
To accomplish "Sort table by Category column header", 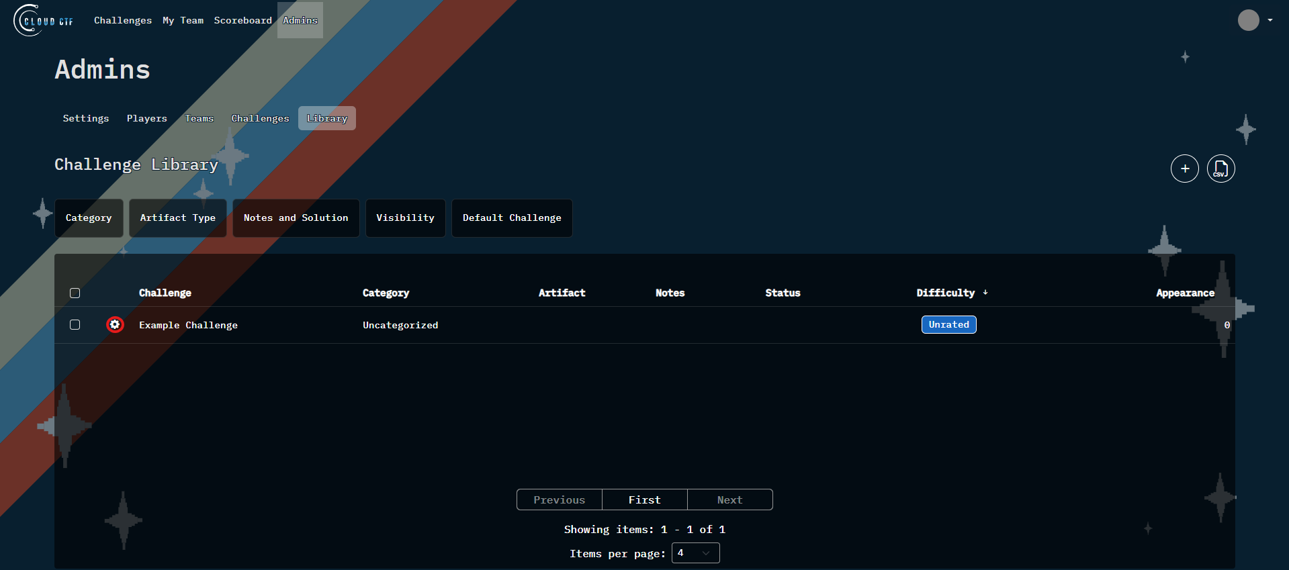I will [386, 293].
